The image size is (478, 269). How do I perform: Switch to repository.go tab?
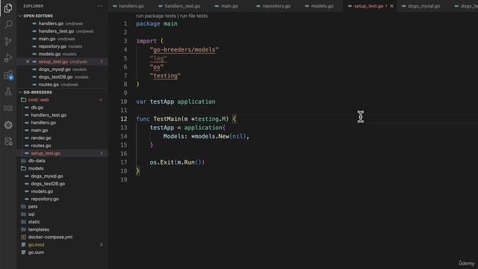(x=276, y=6)
